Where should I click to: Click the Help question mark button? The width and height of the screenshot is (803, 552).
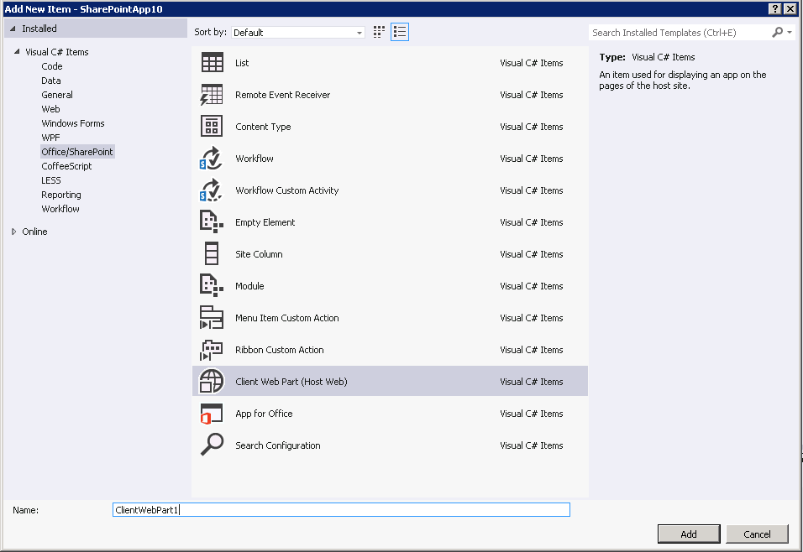click(x=774, y=8)
